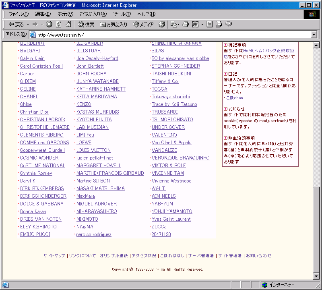Image resolution: width=322 pixels, height=290 pixels.
Task: Open the Christian Dior link
Action: [34, 112]
